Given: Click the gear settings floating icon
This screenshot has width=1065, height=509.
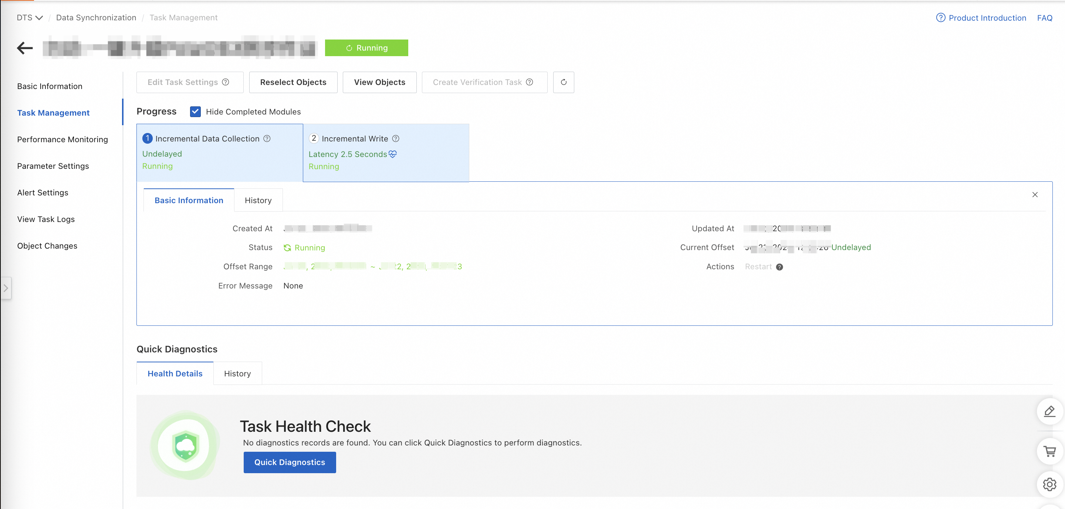Looking at the screenshot, I should [1049, 484].
